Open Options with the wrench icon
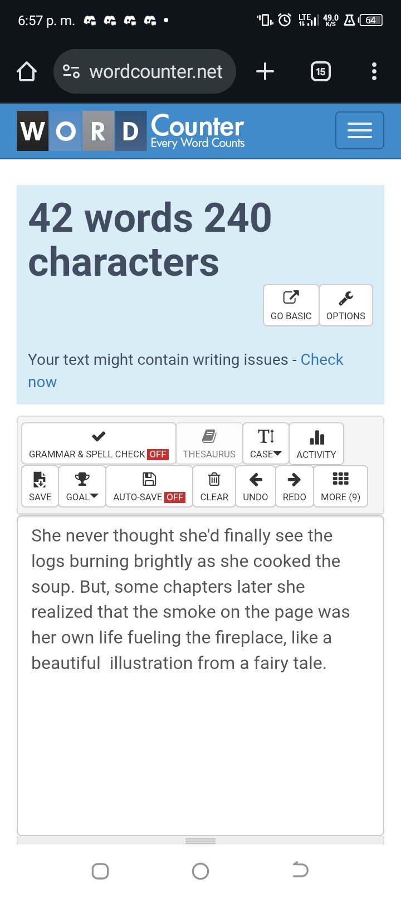Image resolution: width=401 pixels, height=898 pixels. click(x=346, y=305)
